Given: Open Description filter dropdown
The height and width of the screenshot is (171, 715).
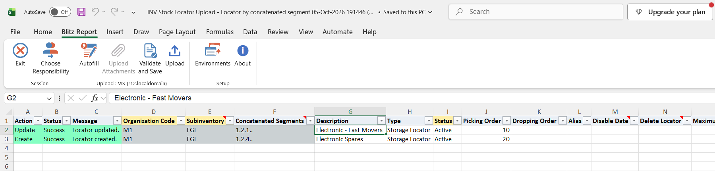Looking at the screenshot, I should click(381, 121).
